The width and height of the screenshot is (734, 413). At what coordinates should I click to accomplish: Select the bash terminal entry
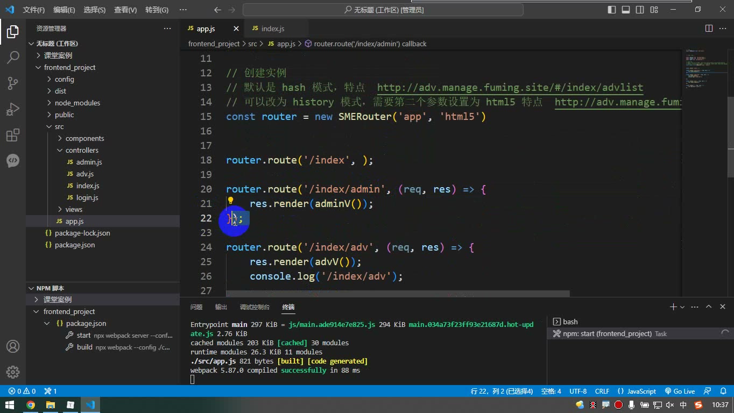[639, 322]
